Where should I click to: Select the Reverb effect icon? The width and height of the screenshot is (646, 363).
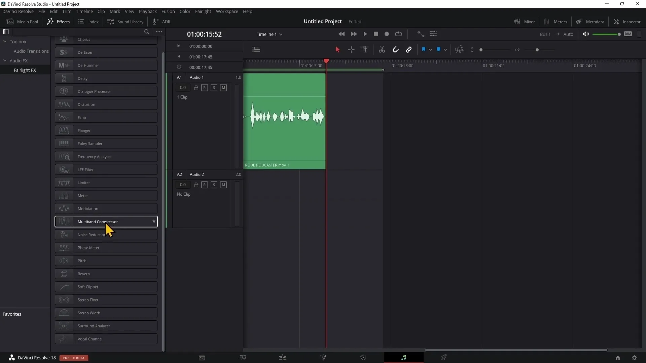coord(64,274)
